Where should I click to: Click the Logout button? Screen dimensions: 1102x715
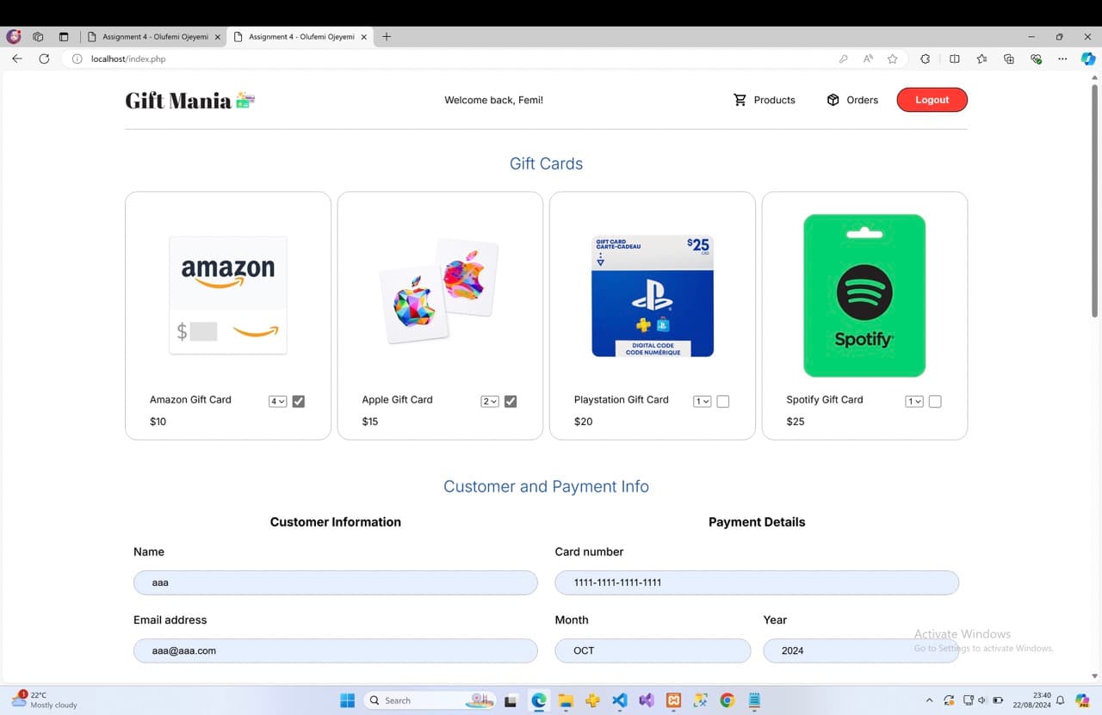932,100
